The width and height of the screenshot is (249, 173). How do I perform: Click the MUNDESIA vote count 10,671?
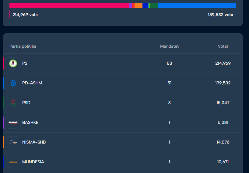coord(223,162)
